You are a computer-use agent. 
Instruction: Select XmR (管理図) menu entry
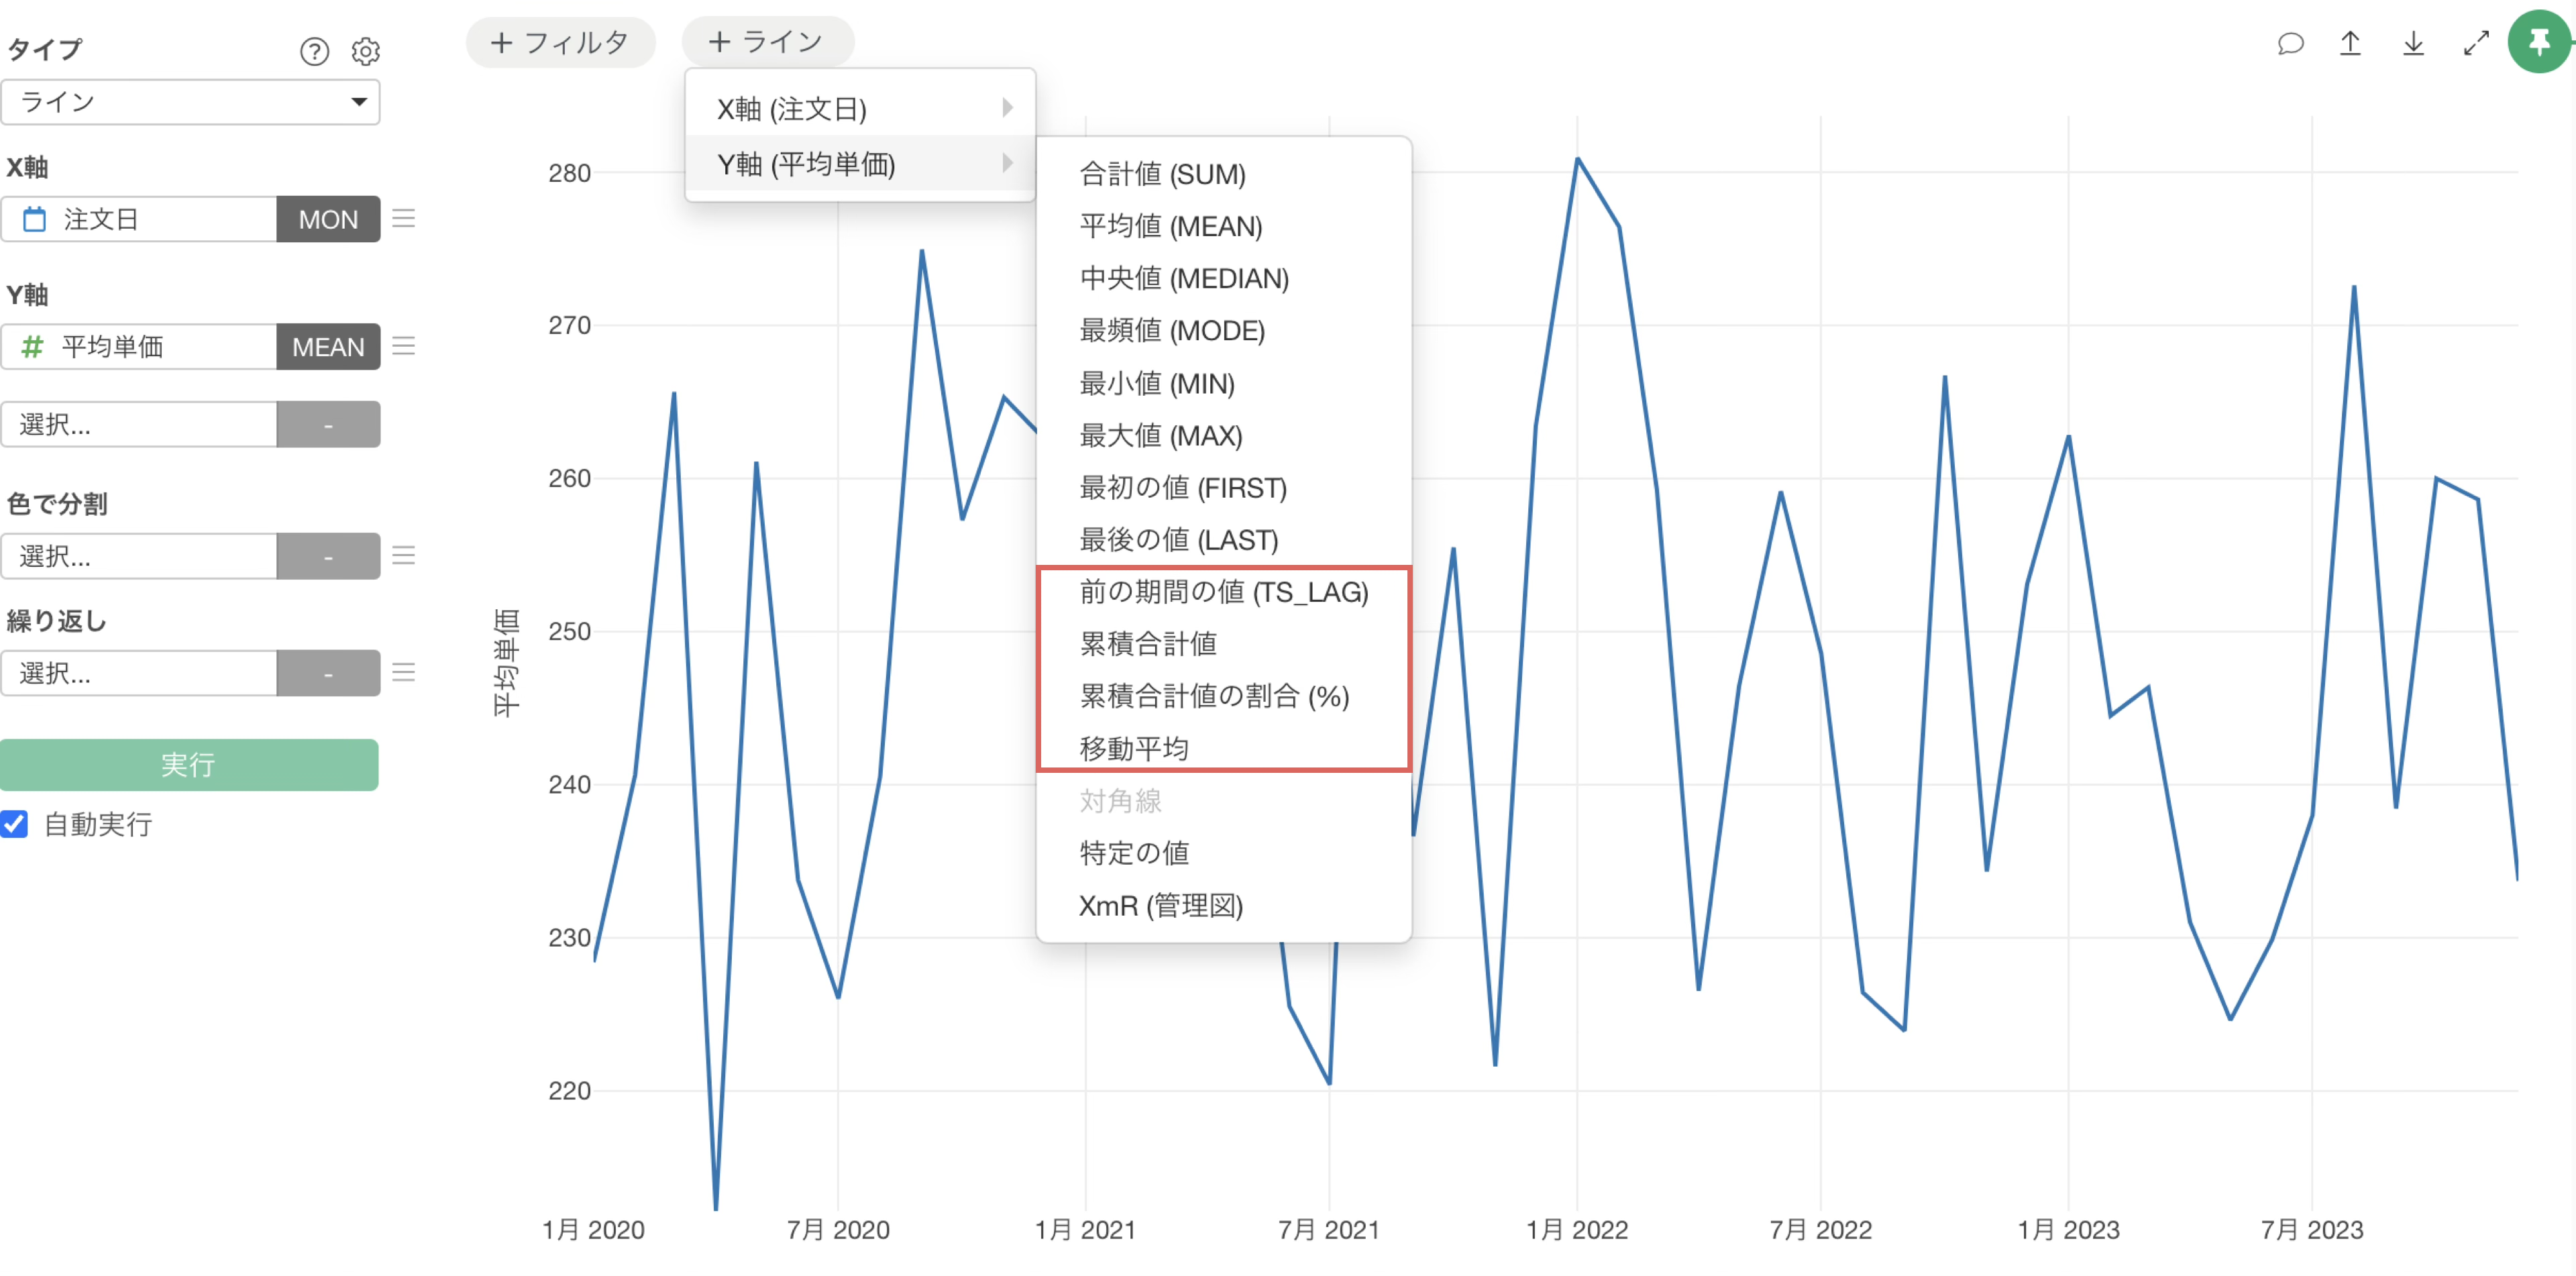1160,905
